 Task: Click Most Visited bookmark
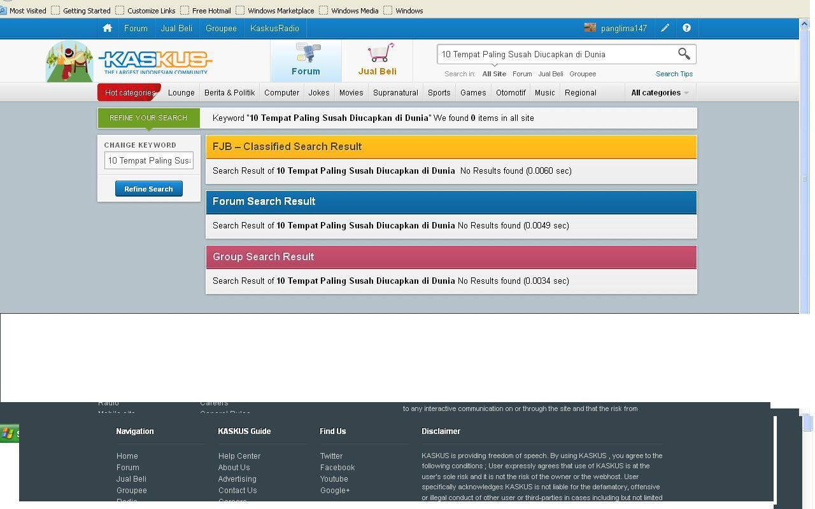point(24,11)
